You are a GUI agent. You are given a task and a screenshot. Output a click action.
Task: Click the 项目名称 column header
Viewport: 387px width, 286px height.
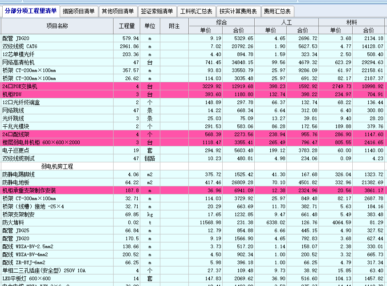[57, 26]
